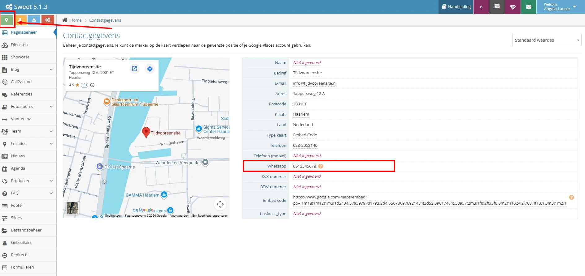Image resolution: width=585 pixels, height=276 pixels.
Task: Open the red settings gears tab icon
Action: [48, 20]
